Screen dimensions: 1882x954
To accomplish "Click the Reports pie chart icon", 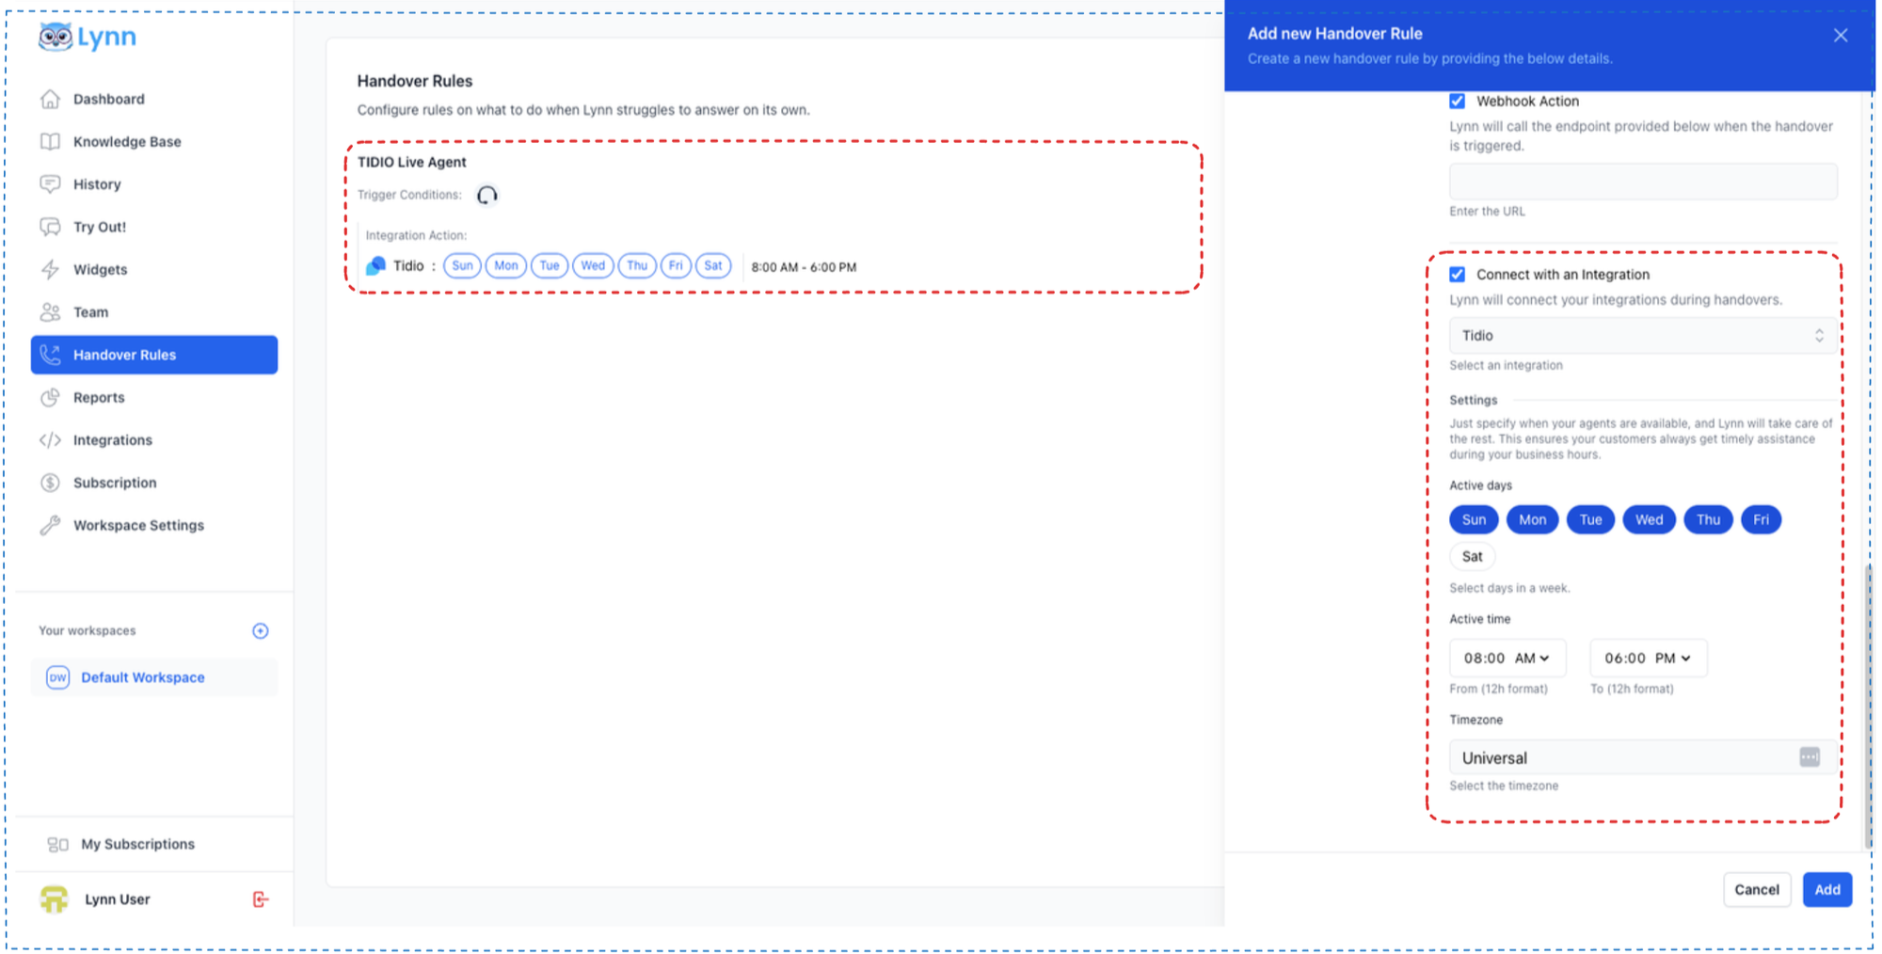I will 50,397.
